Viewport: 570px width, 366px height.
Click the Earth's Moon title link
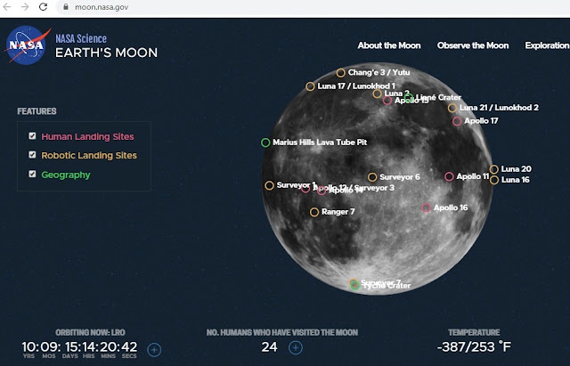(107, 53)
